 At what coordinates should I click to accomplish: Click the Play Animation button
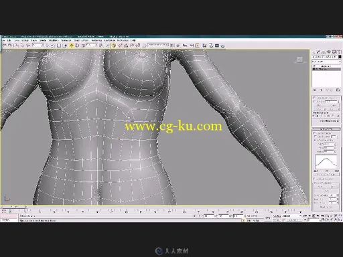pos(314,216)
